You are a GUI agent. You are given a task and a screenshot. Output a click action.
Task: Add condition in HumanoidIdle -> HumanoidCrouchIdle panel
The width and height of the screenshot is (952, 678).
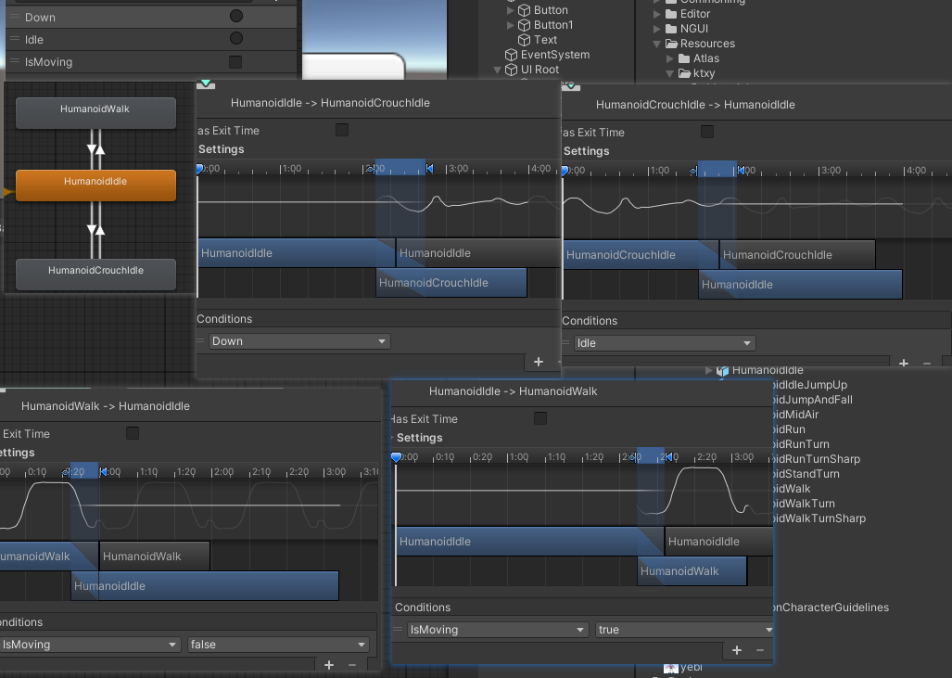point(538,362)
